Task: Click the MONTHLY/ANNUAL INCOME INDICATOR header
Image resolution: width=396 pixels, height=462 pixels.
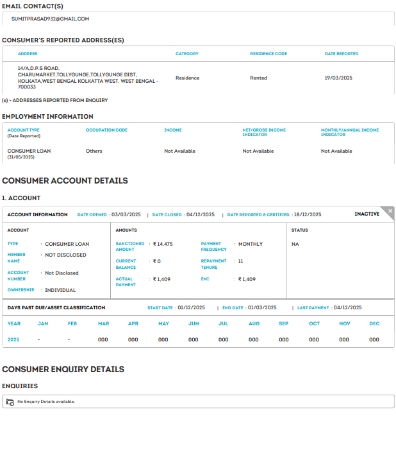Action: pos(350,132)
